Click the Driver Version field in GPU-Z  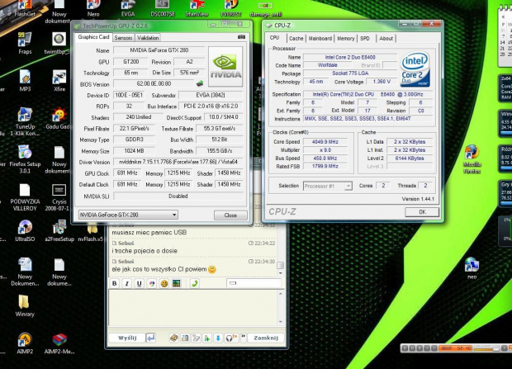pos(178,162)
